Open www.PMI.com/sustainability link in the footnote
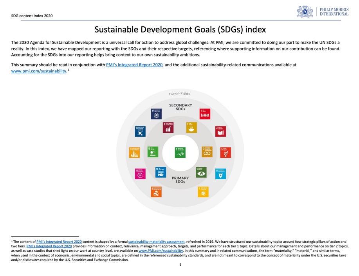The height and width of the screenshot is (276, 359). 161,251
